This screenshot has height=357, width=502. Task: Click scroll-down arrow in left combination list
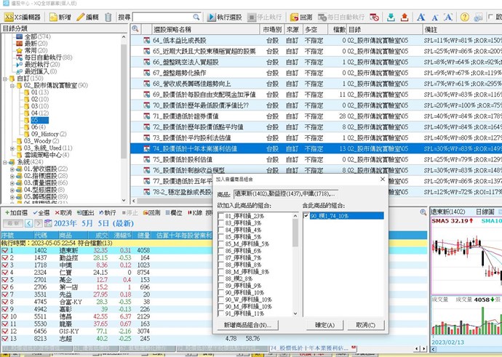point(295,313)
